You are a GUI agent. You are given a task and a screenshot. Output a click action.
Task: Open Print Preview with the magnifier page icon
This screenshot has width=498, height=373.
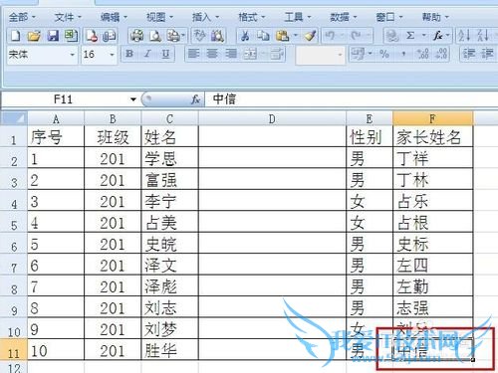(155, 36)
